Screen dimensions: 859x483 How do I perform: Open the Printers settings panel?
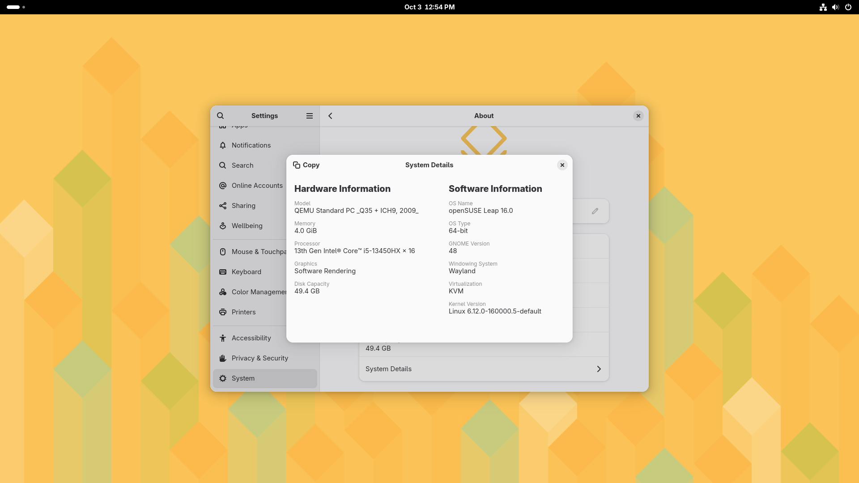[243, 312]
